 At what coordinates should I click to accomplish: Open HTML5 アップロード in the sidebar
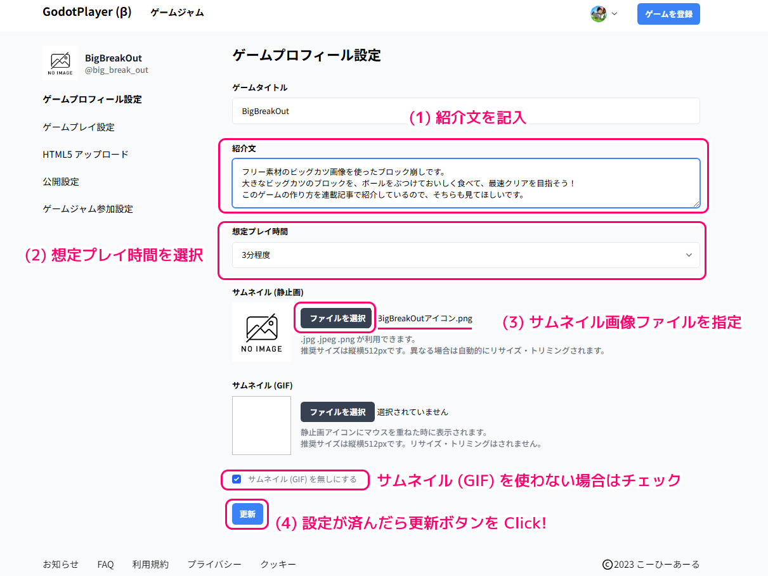tap(86, 154)
